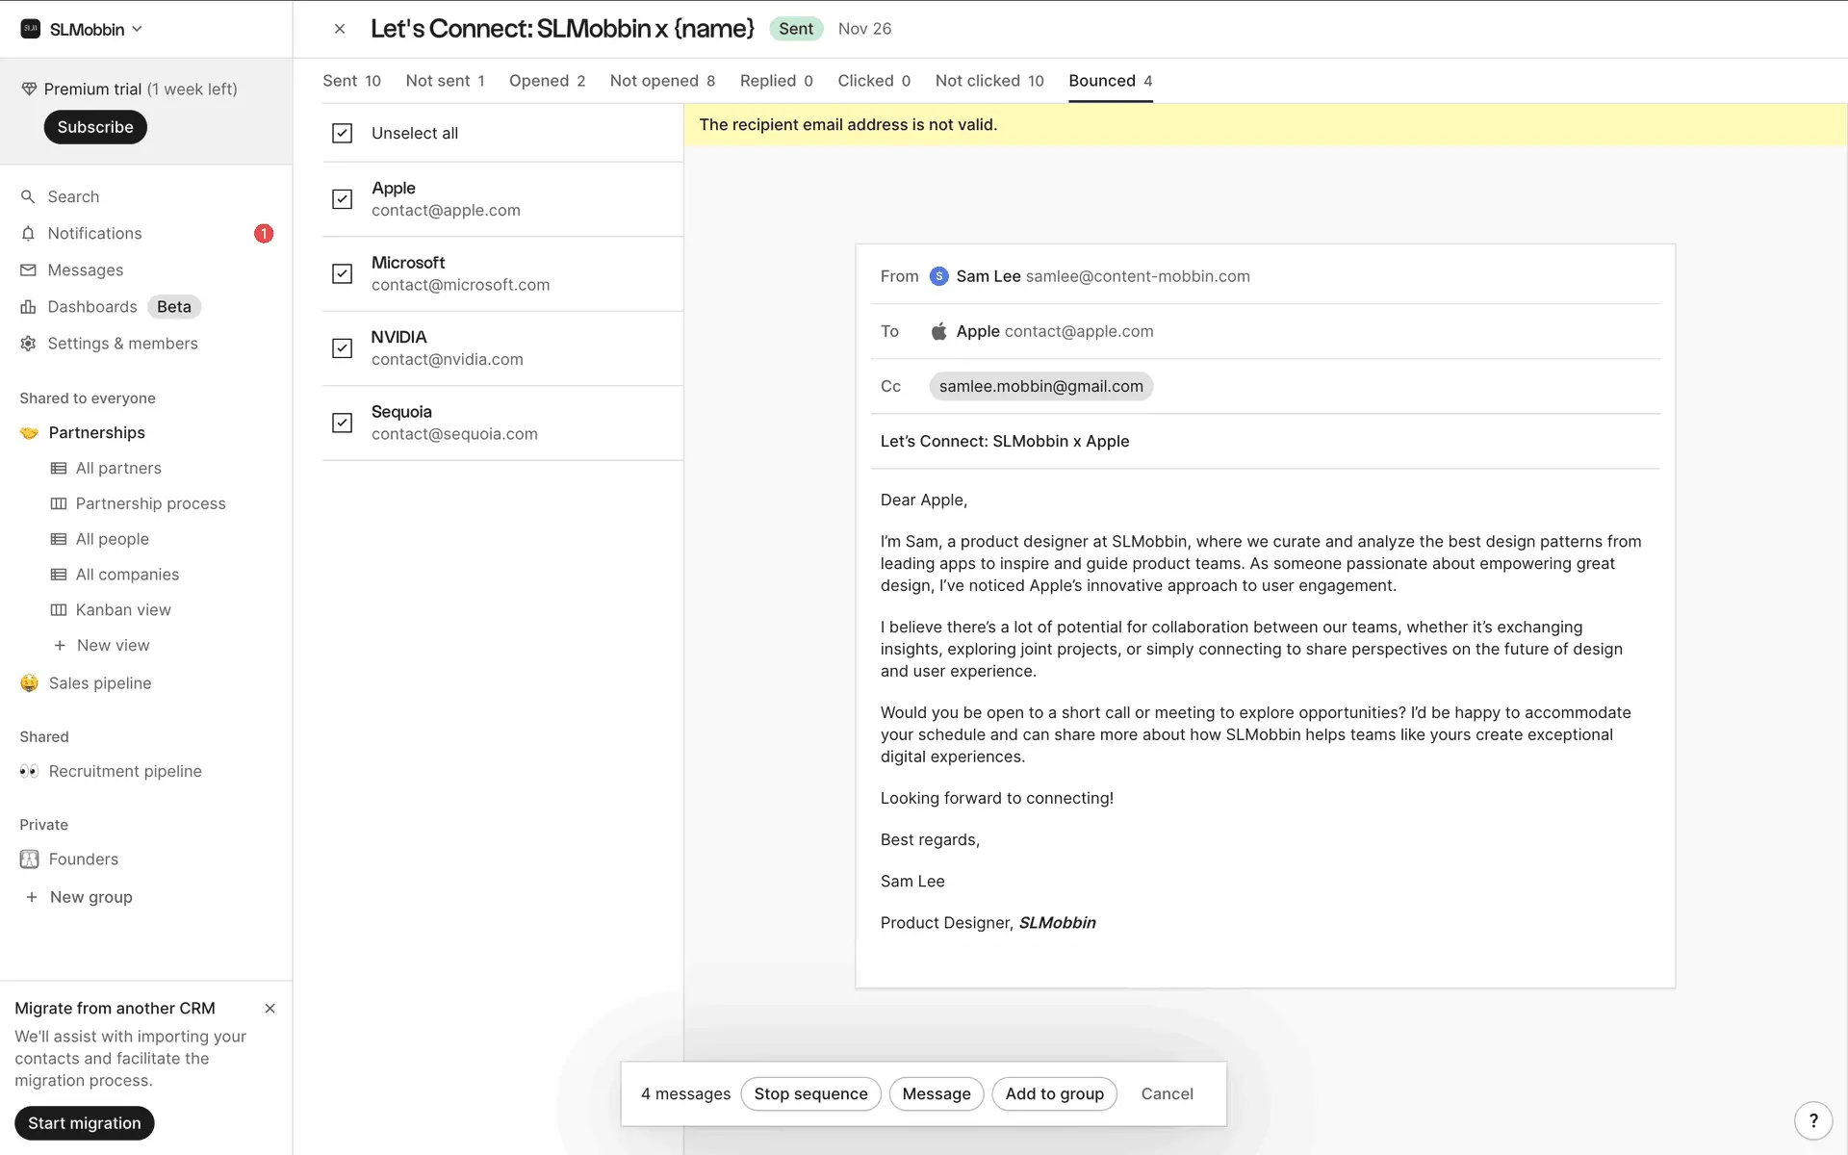Viewport: 1848px width, 1155px height.
Task: Open Messages envelope icon
Action: pyautogui.click(x=28, y=270)
